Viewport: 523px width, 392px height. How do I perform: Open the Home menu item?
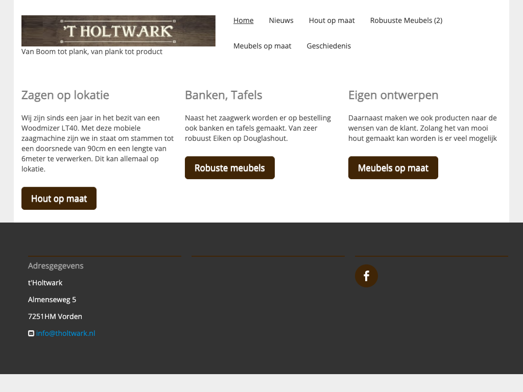(243, 20)
